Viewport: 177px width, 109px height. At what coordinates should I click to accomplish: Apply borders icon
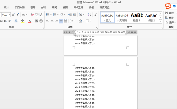pos(87,21)
